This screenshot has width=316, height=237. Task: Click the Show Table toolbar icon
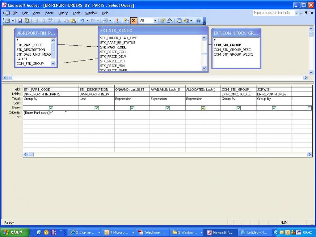126,21
